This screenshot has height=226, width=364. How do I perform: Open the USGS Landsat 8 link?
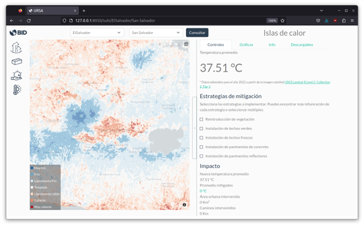pos(307,82)
